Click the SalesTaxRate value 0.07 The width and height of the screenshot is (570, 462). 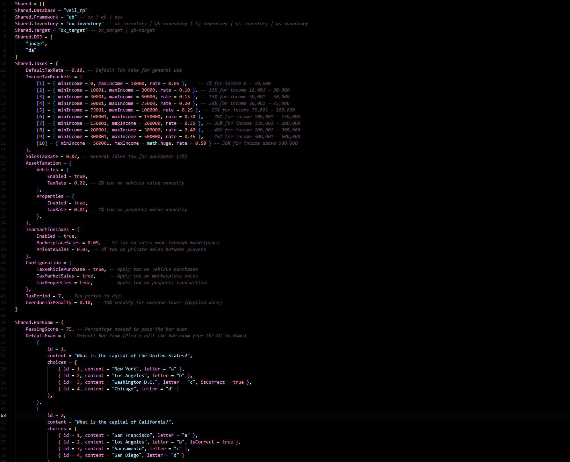point(72,156)
